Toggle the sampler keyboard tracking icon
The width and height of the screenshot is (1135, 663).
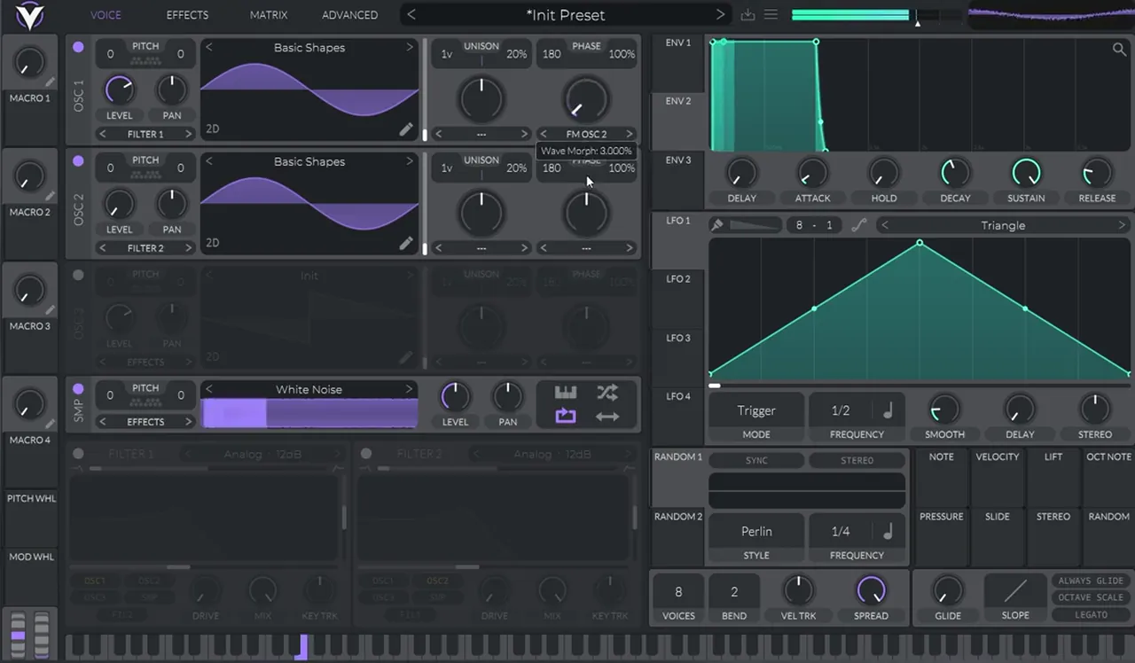click(x=566, y=393)
